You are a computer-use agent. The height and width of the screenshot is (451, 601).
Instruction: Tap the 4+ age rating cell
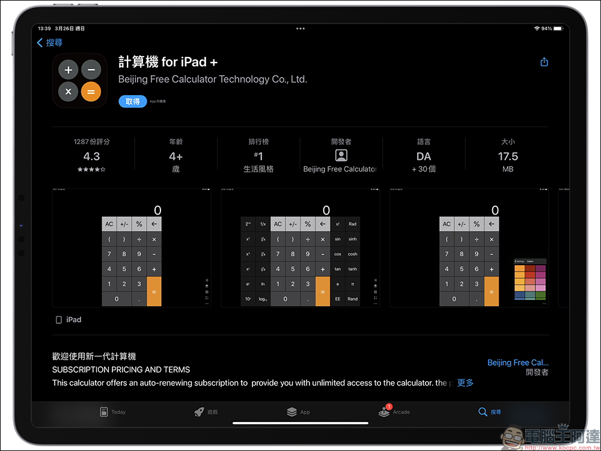176,155
